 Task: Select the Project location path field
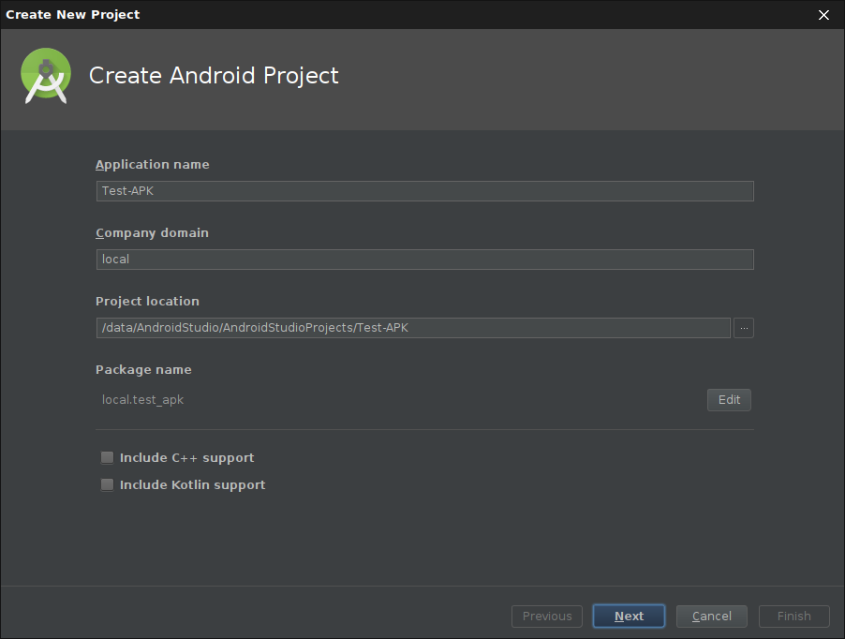point(412,328)
